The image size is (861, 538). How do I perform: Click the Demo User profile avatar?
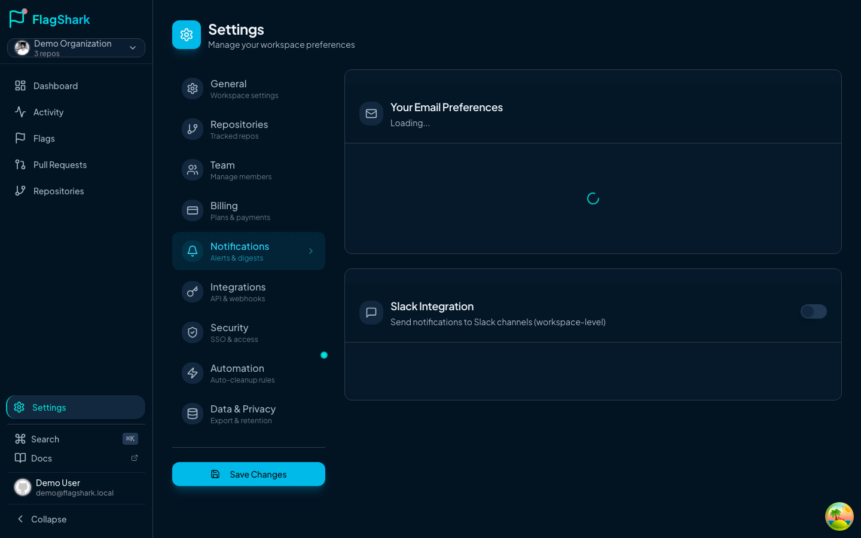click(23, 487)
